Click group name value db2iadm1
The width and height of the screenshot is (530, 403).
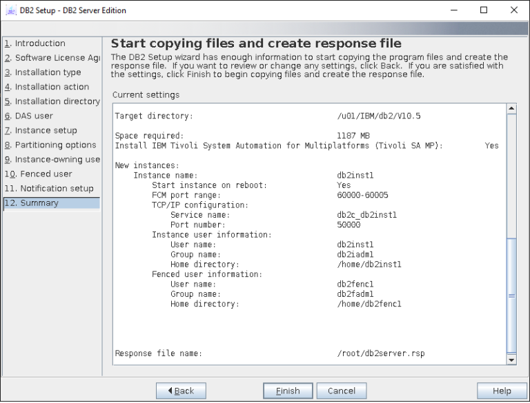pos(355,254)
